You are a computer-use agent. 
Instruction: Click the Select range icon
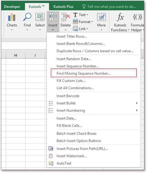(40, 17)
